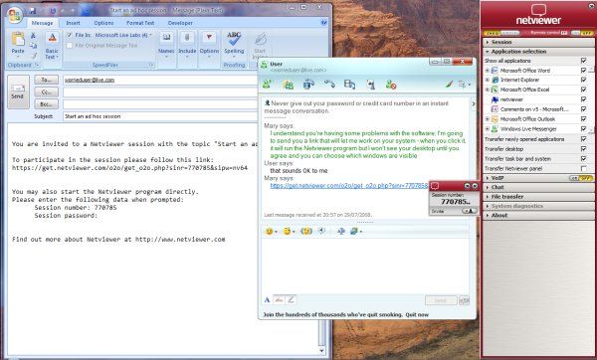Image resolution: width=597 pixels, height=360 pixels.
Task: Invite someone to this Messenger conversation
Action: 268,85
